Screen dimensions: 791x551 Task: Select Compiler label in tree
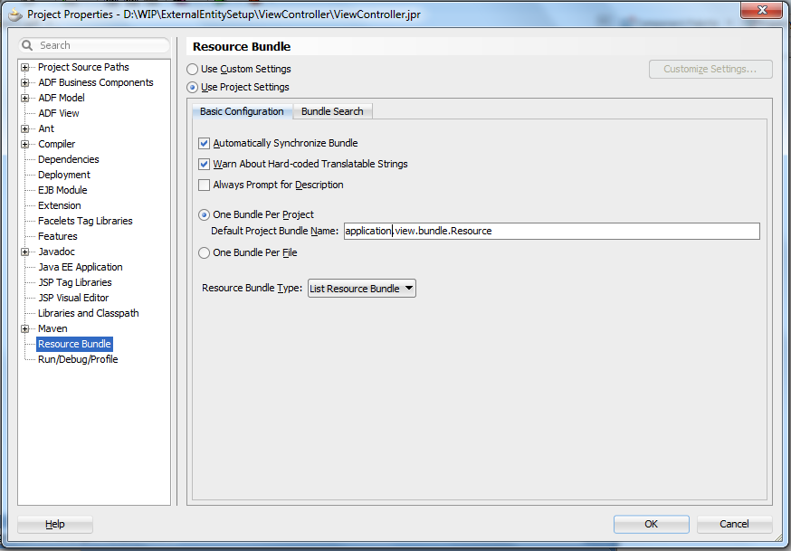click(56, 144)
